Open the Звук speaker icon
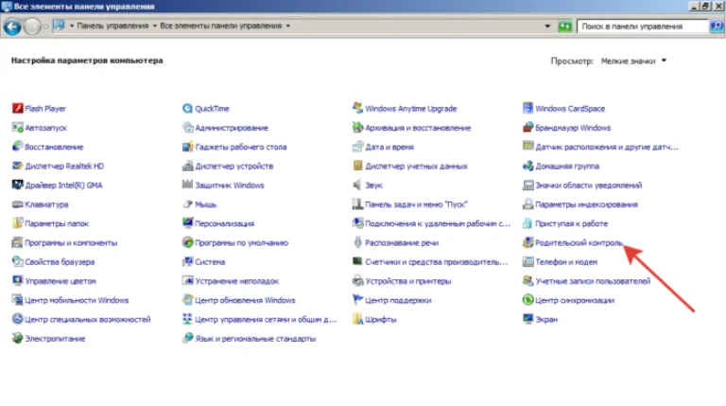 357,185
